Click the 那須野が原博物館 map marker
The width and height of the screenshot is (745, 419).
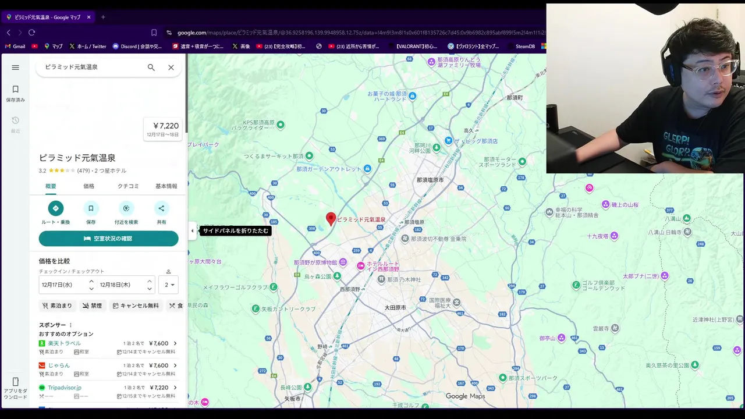click(343, 262)
